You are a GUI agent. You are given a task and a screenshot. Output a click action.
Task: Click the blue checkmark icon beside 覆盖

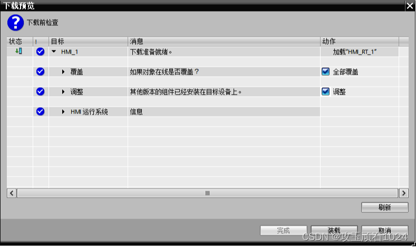point(40,71)
